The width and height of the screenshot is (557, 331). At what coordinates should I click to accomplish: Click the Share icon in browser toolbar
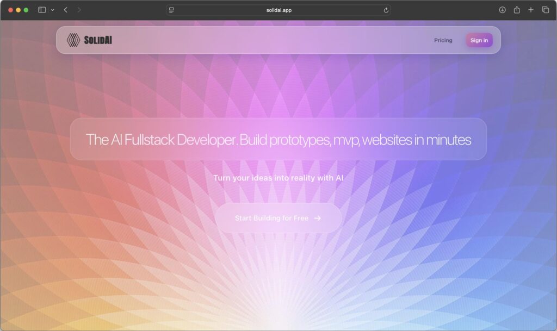click(x=516, y=9)
